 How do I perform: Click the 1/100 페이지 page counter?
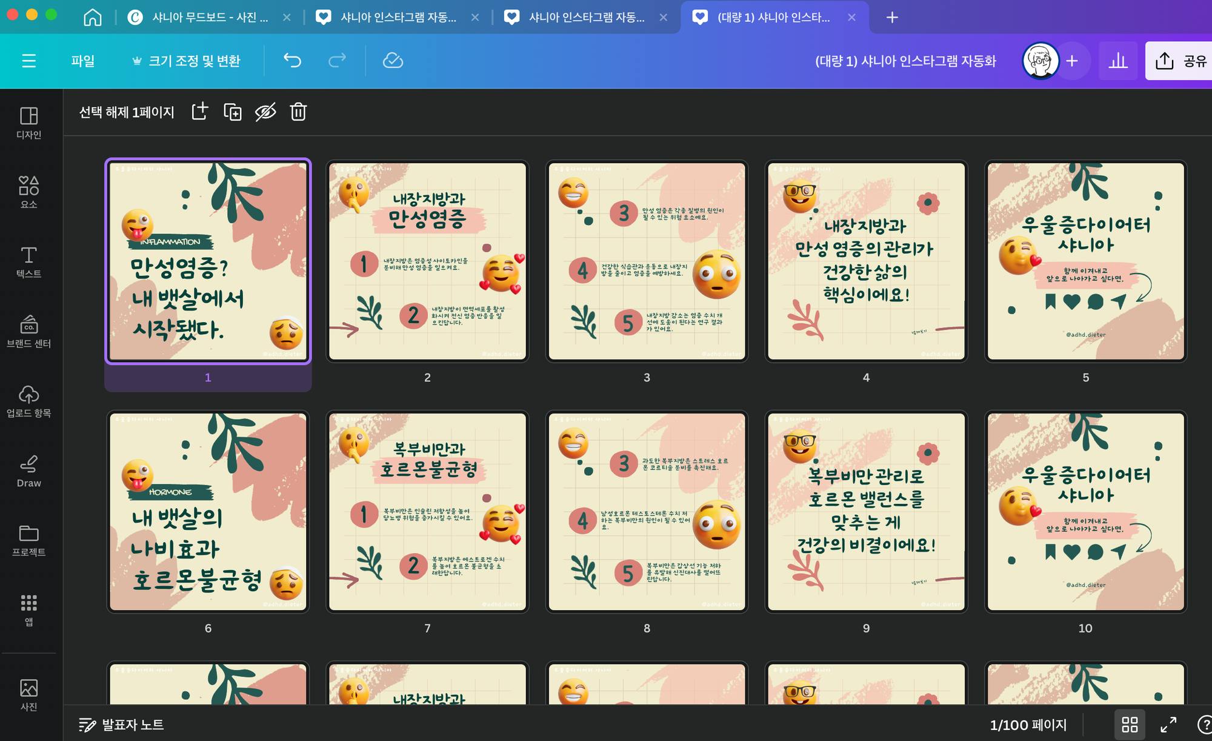1028,725
